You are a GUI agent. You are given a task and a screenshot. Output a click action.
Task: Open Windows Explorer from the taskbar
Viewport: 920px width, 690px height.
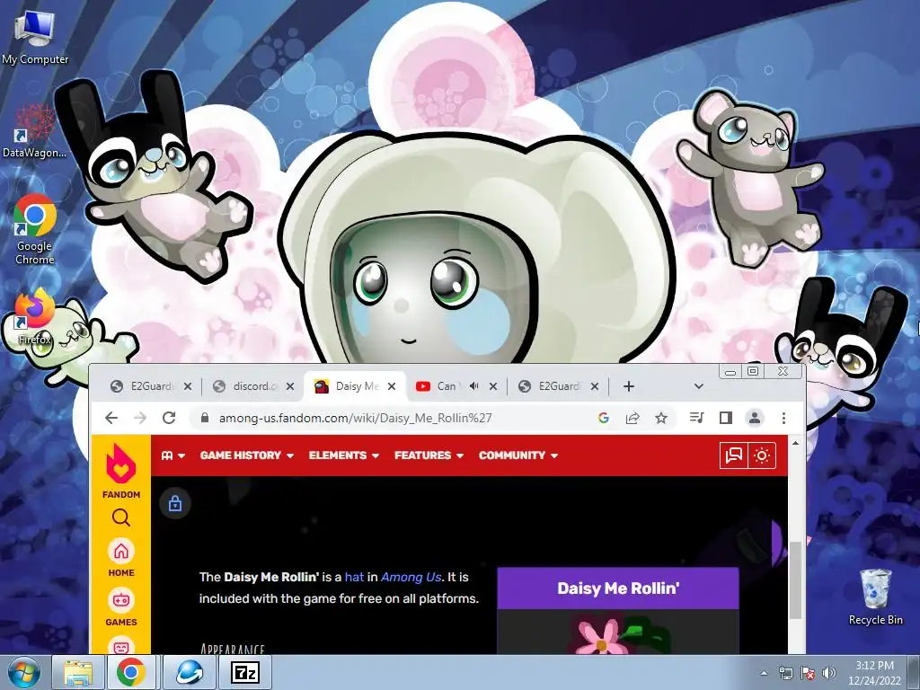[79, 672]
